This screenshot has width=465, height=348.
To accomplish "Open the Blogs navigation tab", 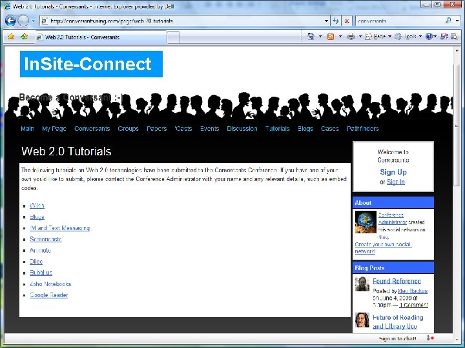I will click(x=305, y=129).
